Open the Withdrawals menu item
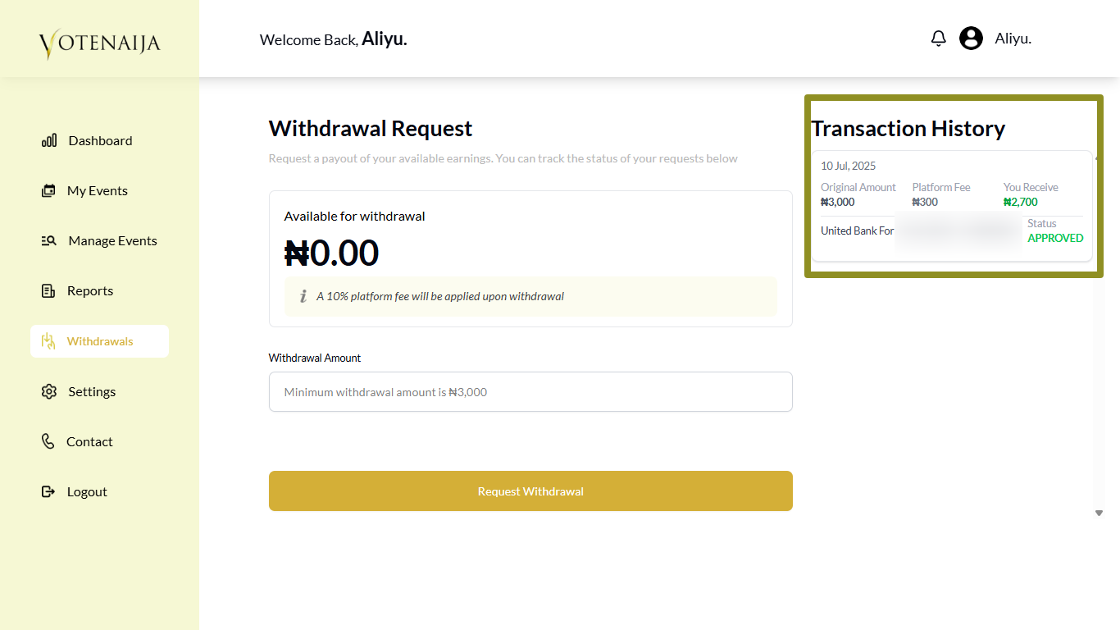Screen dimensions: 1120x630 coord(99,341)
